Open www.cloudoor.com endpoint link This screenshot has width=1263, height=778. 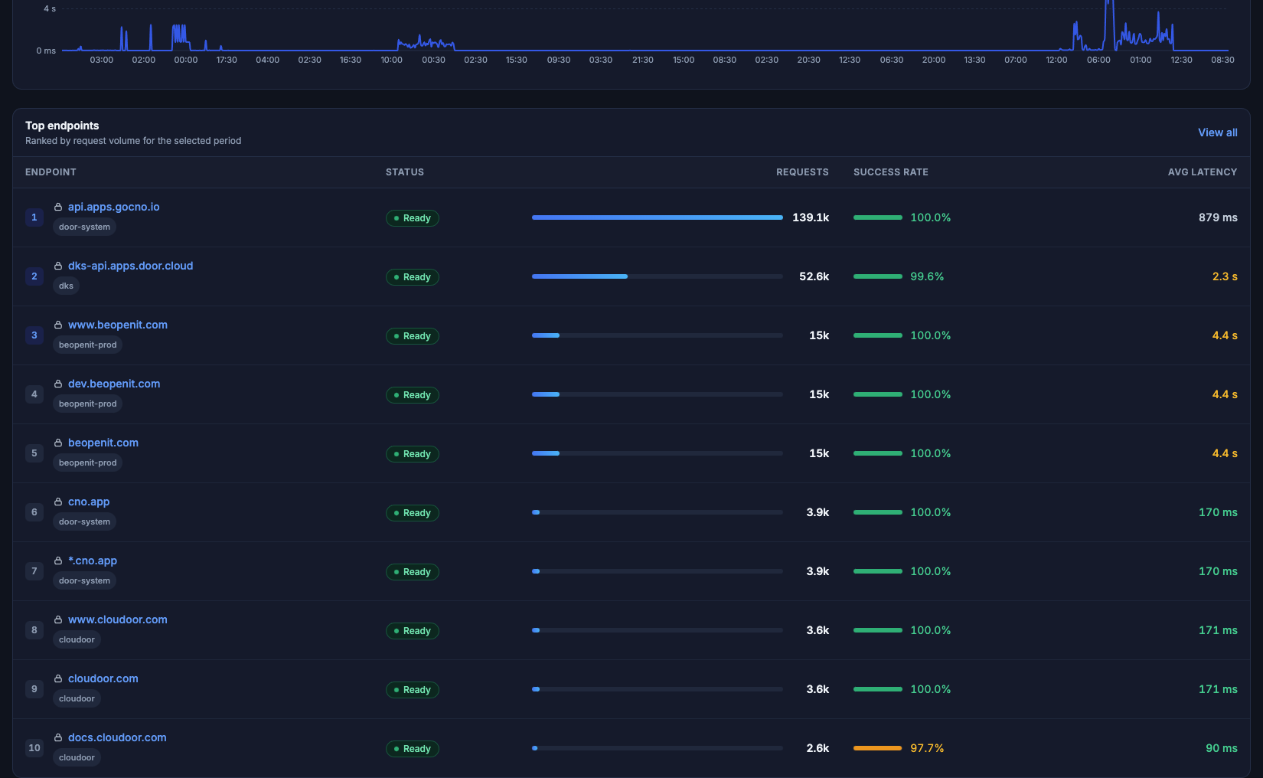click(118, 619)
